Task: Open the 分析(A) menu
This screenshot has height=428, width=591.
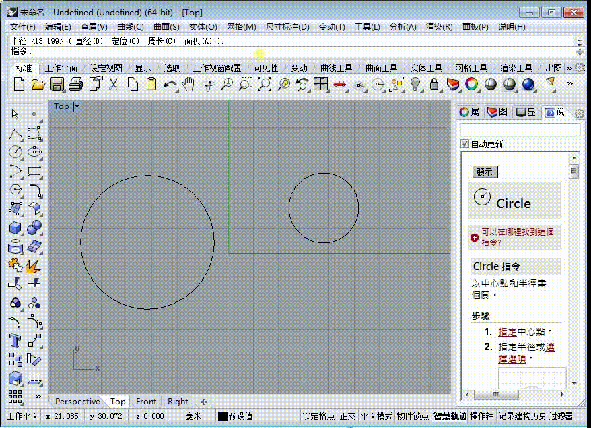Action: [x=403, y=27]
